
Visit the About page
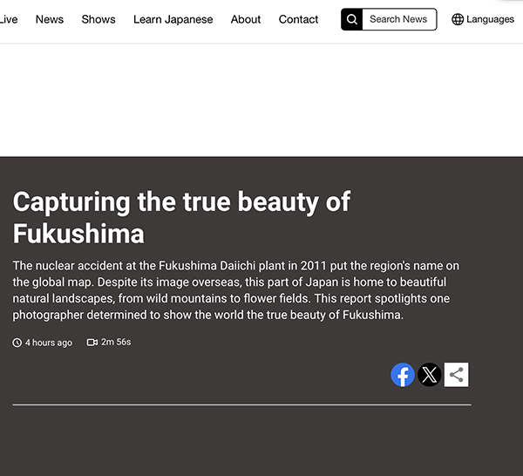pos(246,19)
